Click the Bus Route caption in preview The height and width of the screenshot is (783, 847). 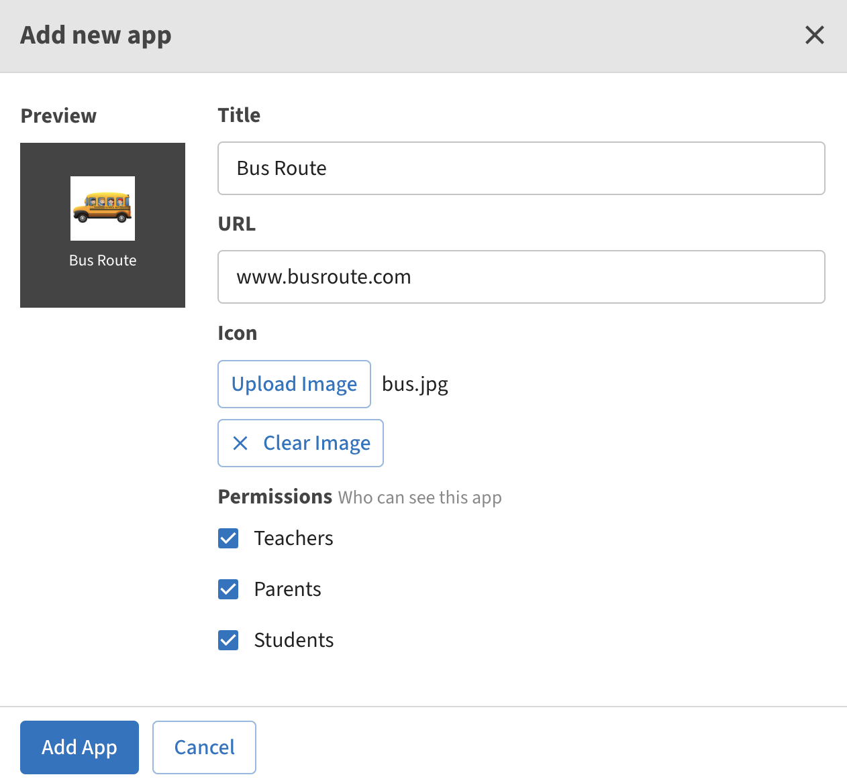103,261
